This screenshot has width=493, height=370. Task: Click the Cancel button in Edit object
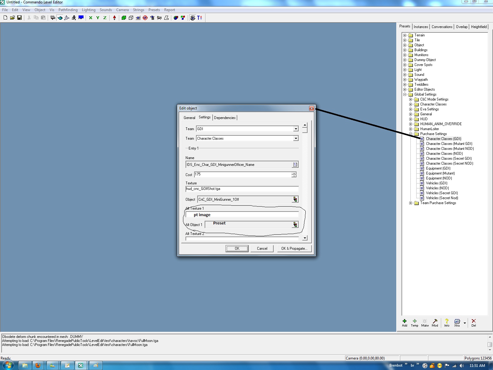tap(262, 249)
